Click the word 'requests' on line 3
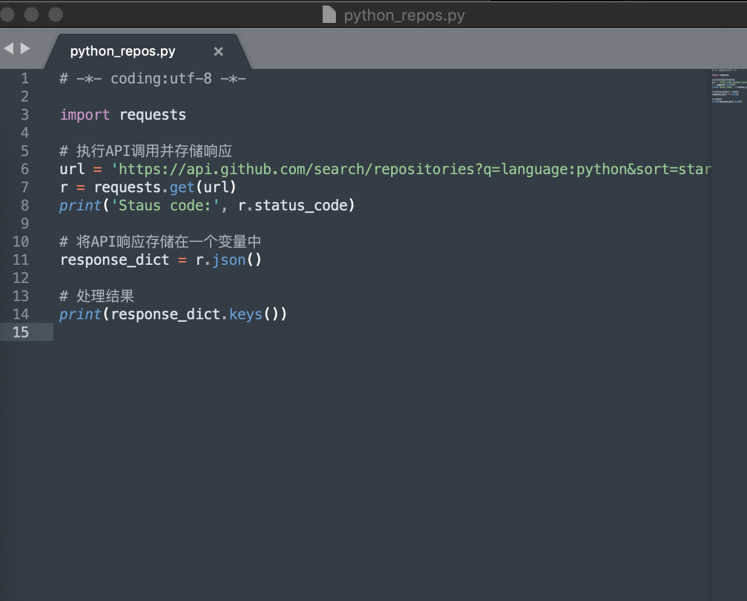The image size is (747, 601). pyautogui.click(x=153, y=115)
